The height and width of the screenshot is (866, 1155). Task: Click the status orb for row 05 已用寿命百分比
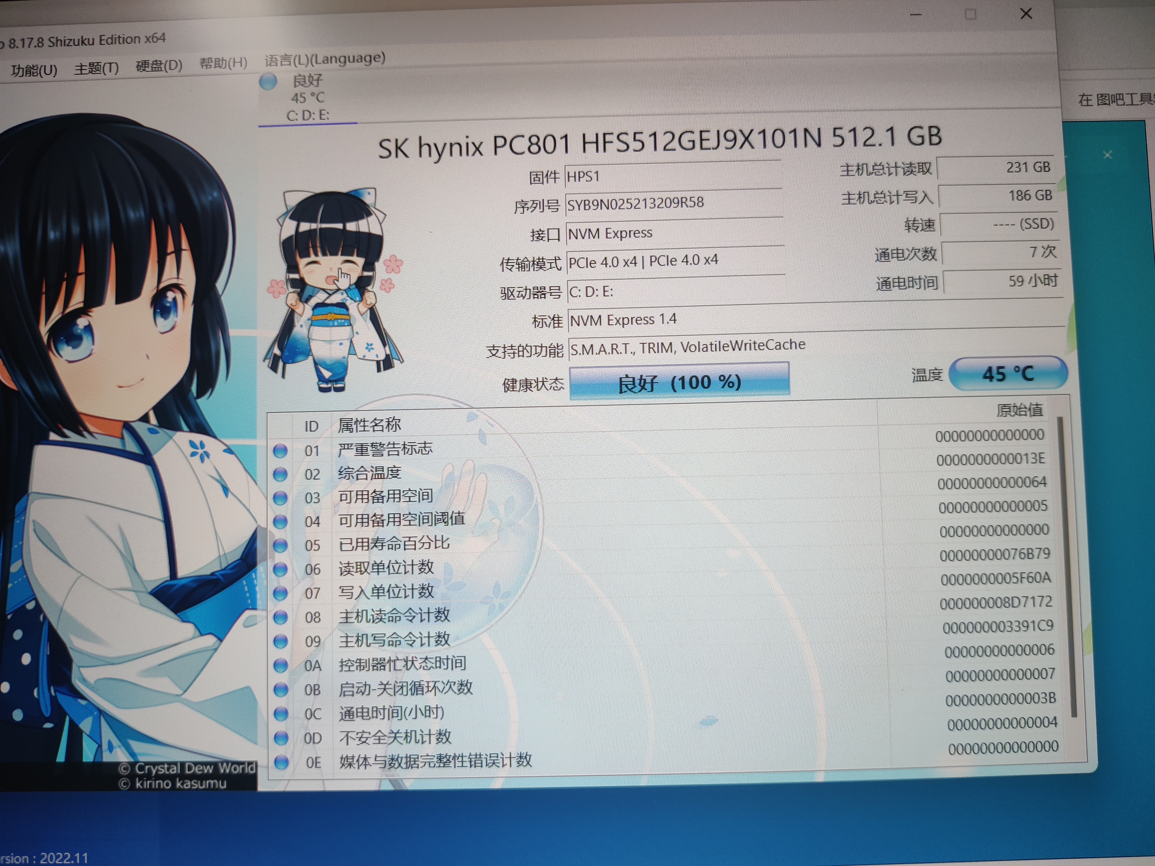[x=280, y=546]
